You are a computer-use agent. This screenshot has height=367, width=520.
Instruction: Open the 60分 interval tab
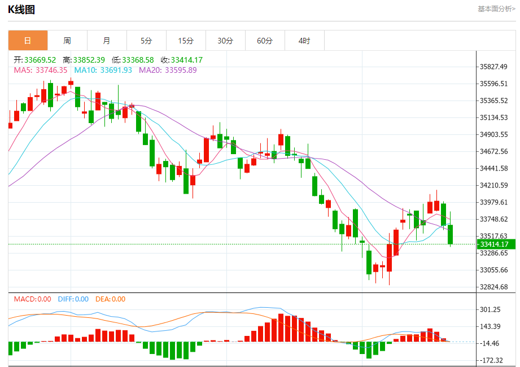tap(265, 41)
